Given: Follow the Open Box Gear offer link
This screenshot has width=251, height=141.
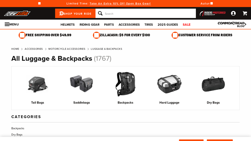Looking at the screenshot, I should (x=120, y=3).
